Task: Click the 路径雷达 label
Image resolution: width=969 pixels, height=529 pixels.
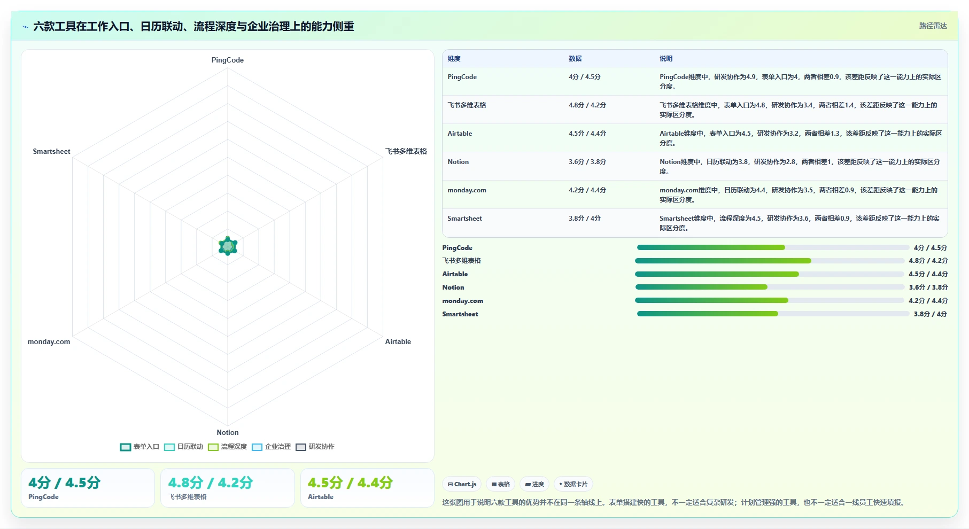Action: (933, 26)
